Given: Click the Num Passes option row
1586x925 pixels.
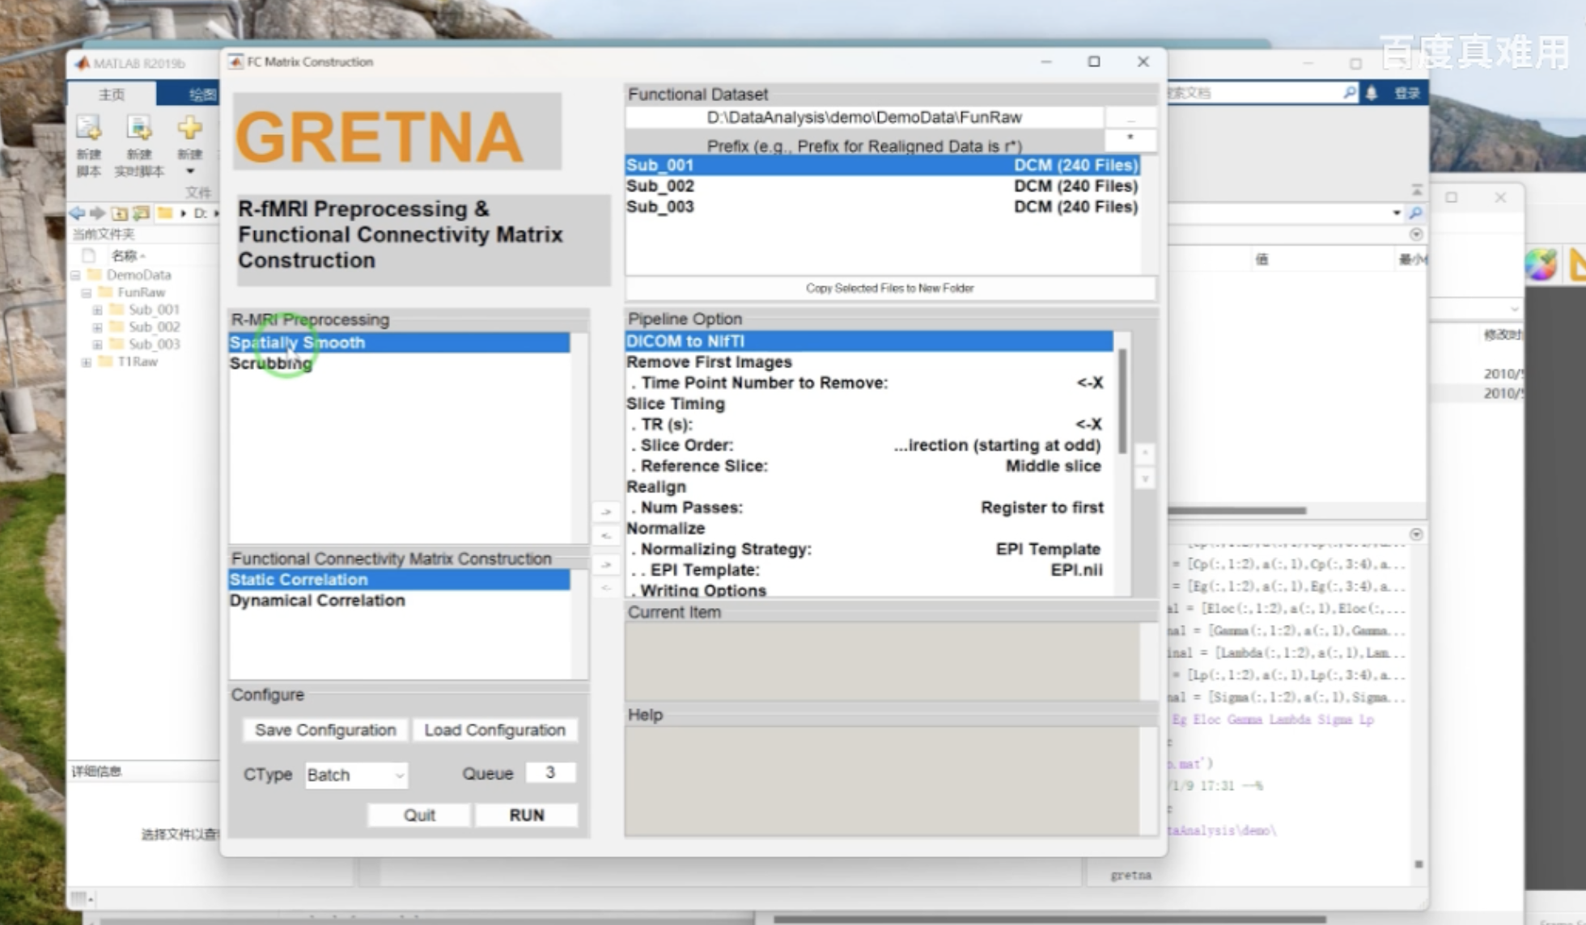Looking at the screenshot, I should pyautogui.click(x=869, y=508).
